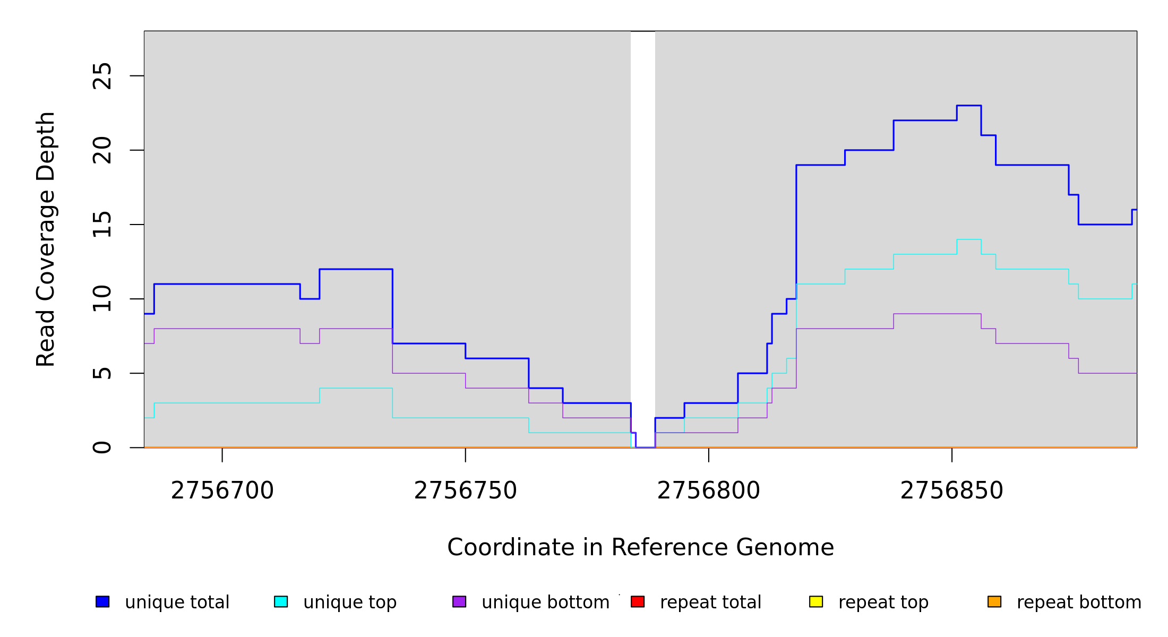The image size is (1168, 637).
Task: Click the y-axis tick label 25
Action: 102,76
